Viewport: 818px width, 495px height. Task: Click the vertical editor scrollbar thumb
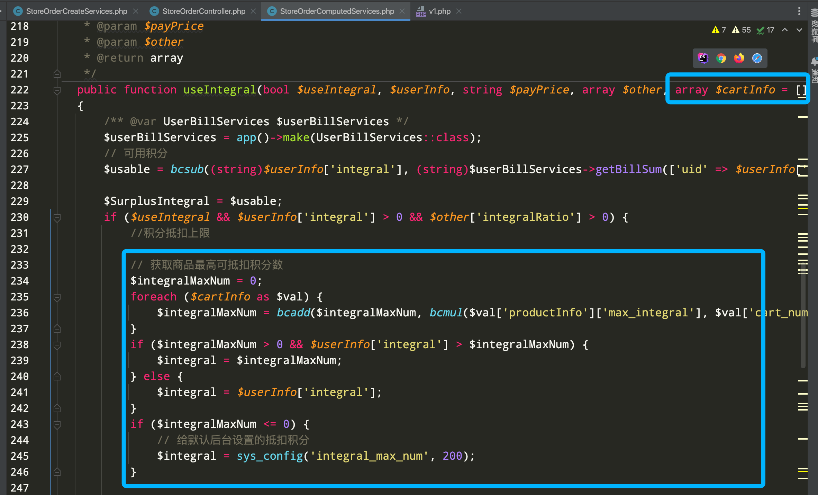pos(803,315)
